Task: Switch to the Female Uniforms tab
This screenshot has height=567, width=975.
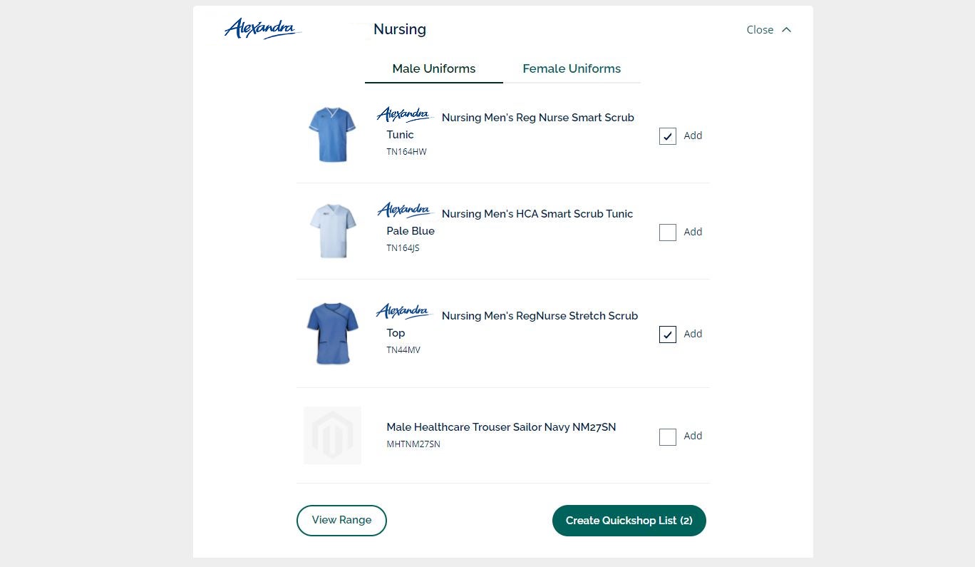Action: tap(572, 68)
